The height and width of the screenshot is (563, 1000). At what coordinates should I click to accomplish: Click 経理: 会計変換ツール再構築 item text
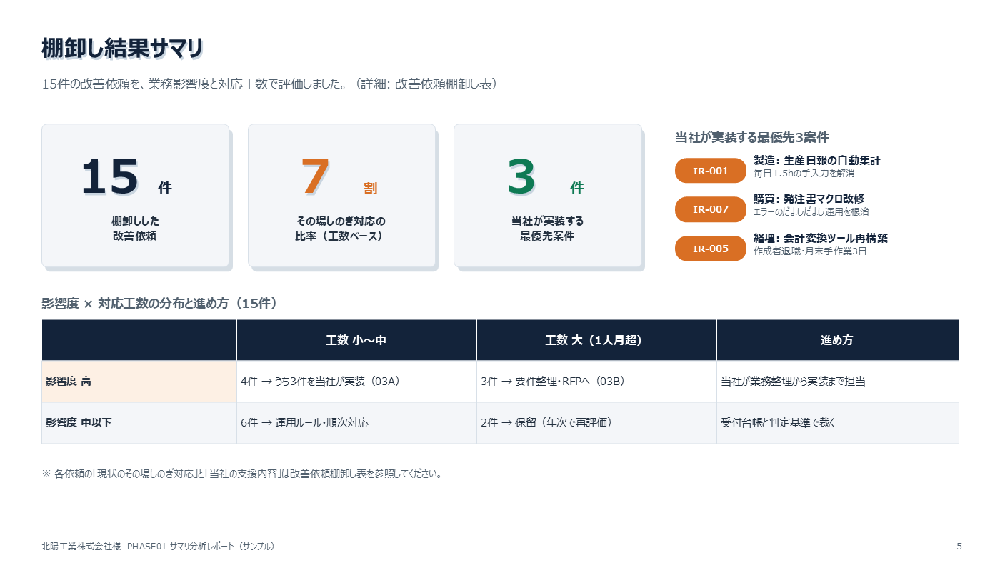821,238
